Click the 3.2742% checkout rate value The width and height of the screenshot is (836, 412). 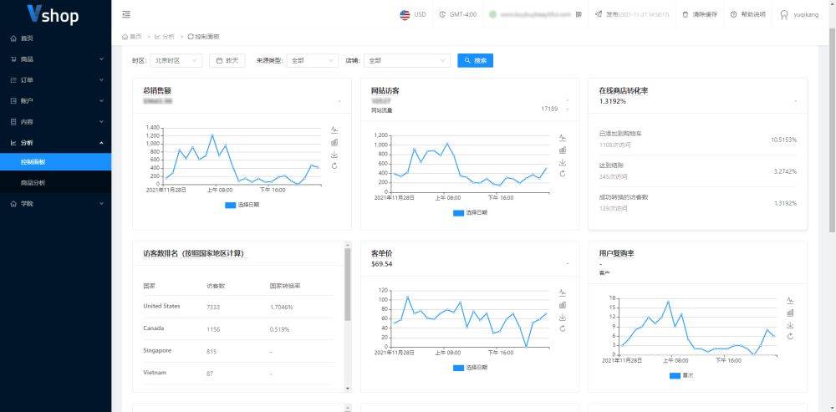[785, 171]
